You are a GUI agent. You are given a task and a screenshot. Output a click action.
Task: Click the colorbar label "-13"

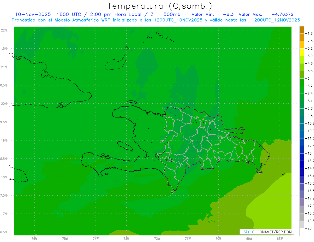tap(309, 153)
